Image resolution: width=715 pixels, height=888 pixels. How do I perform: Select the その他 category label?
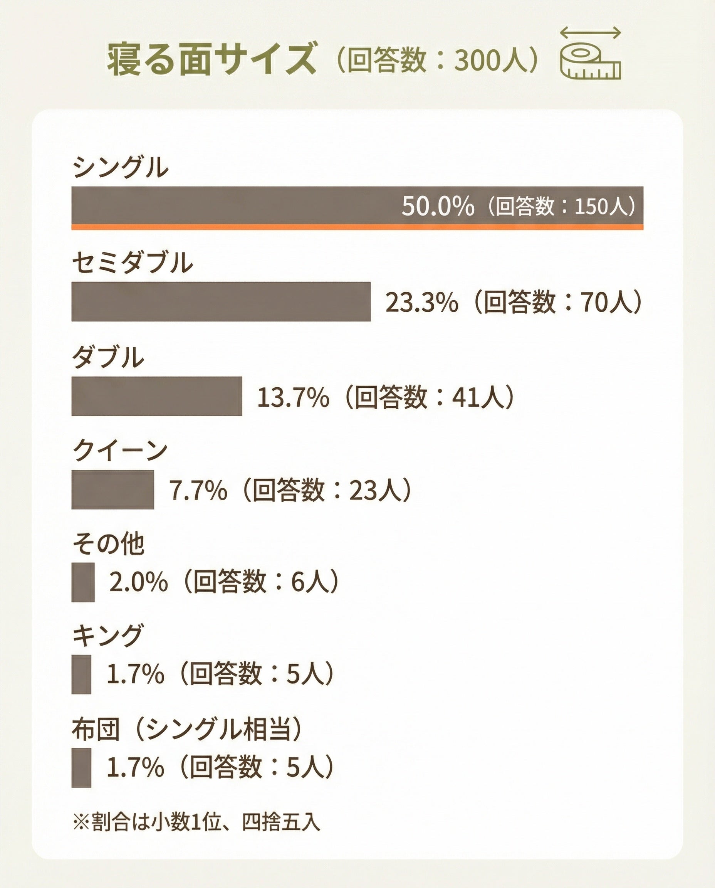point(108,544)
